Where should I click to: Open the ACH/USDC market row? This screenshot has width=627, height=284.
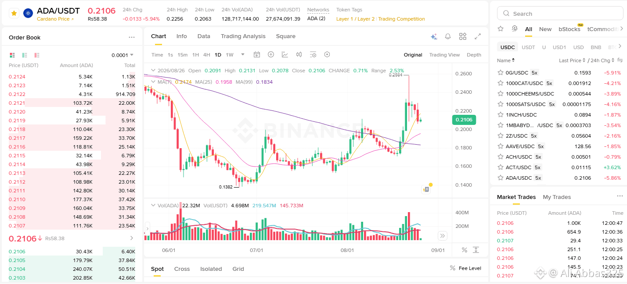click(560, 157)
